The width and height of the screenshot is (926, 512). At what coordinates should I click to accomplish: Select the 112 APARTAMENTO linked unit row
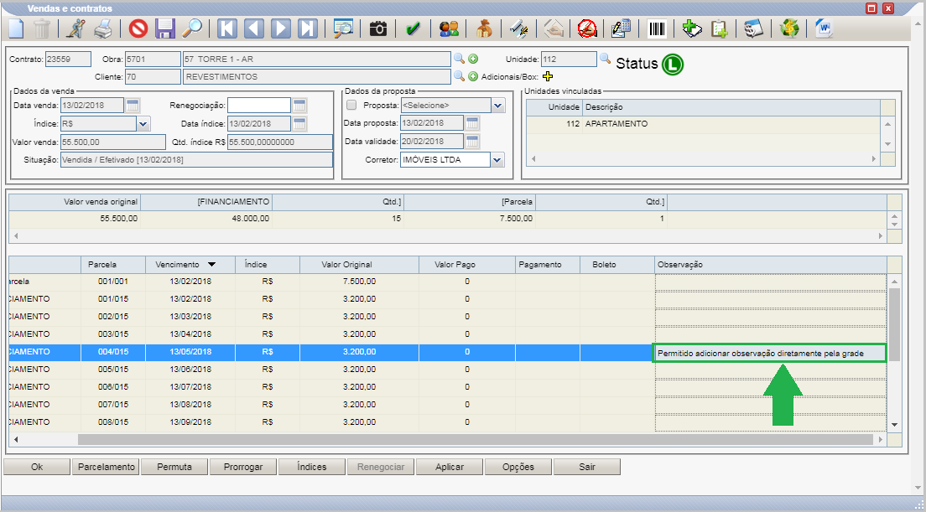pyautogui.click(x=702, y=124)
